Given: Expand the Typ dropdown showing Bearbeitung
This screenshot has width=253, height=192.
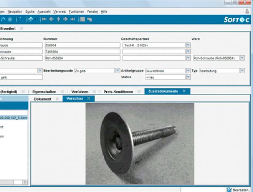Looking at the screenshot, I should coord(242,71).
